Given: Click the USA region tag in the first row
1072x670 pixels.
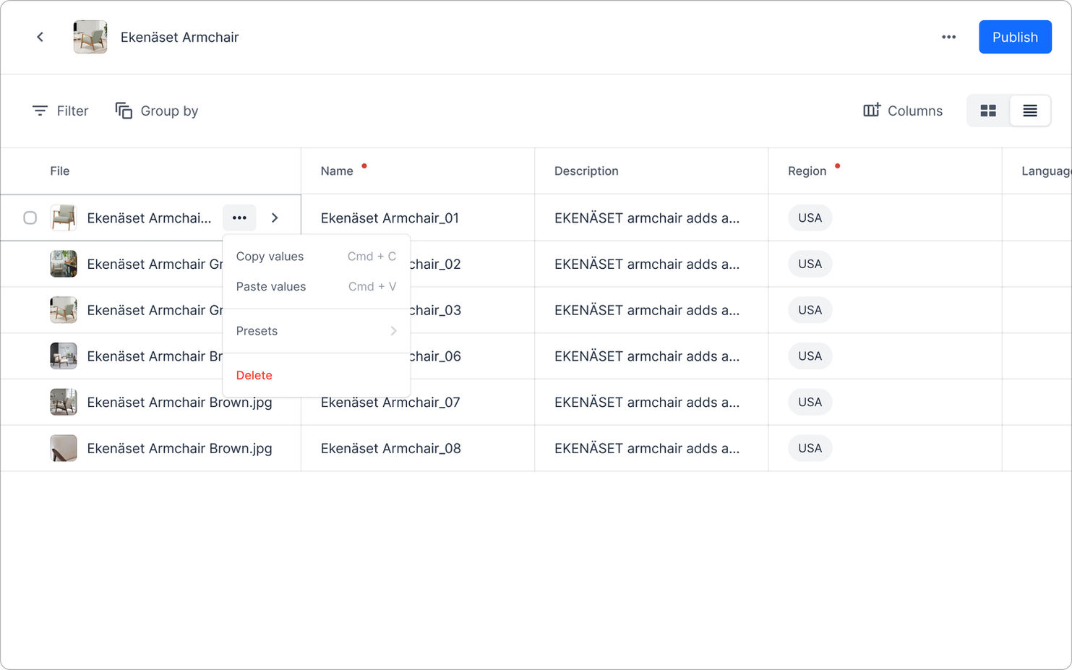Looking at the screenshot, I should (x=810, y=218).
